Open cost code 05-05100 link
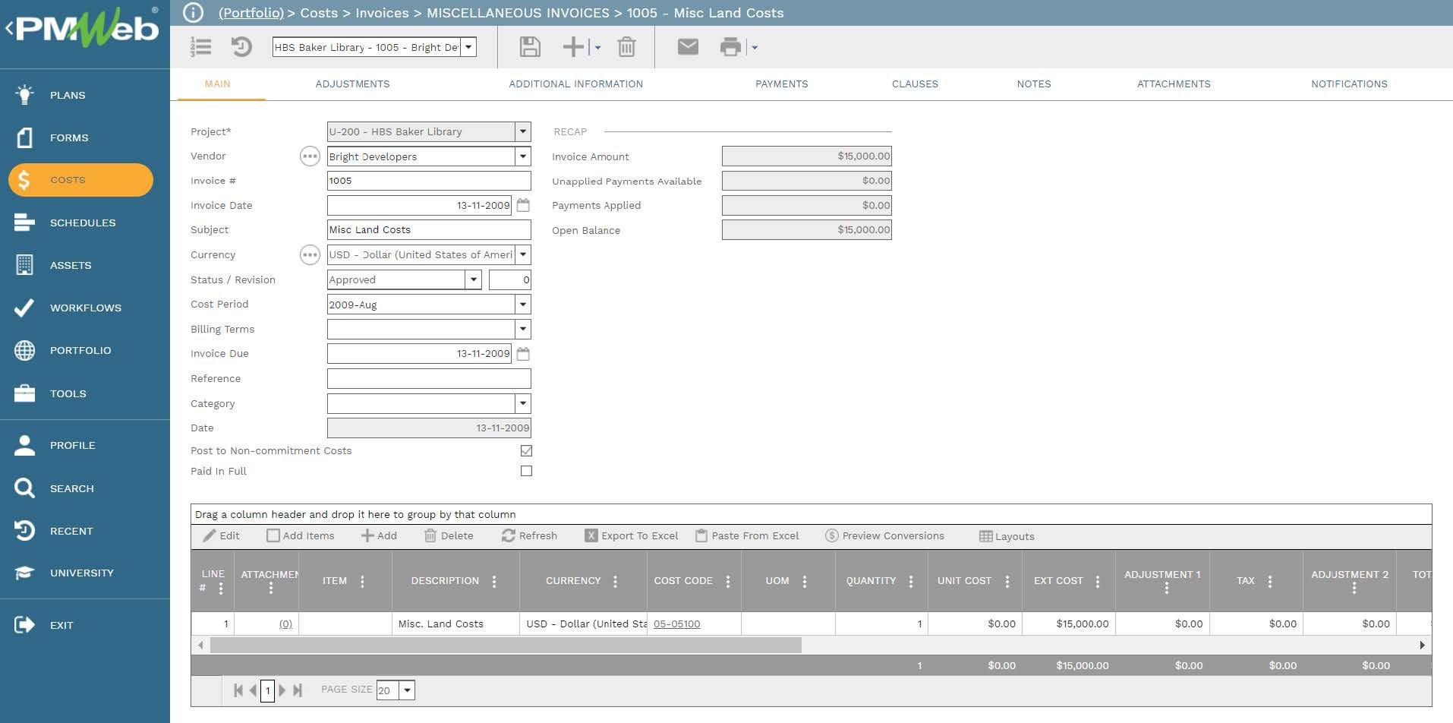 click(x=676, y=624)
